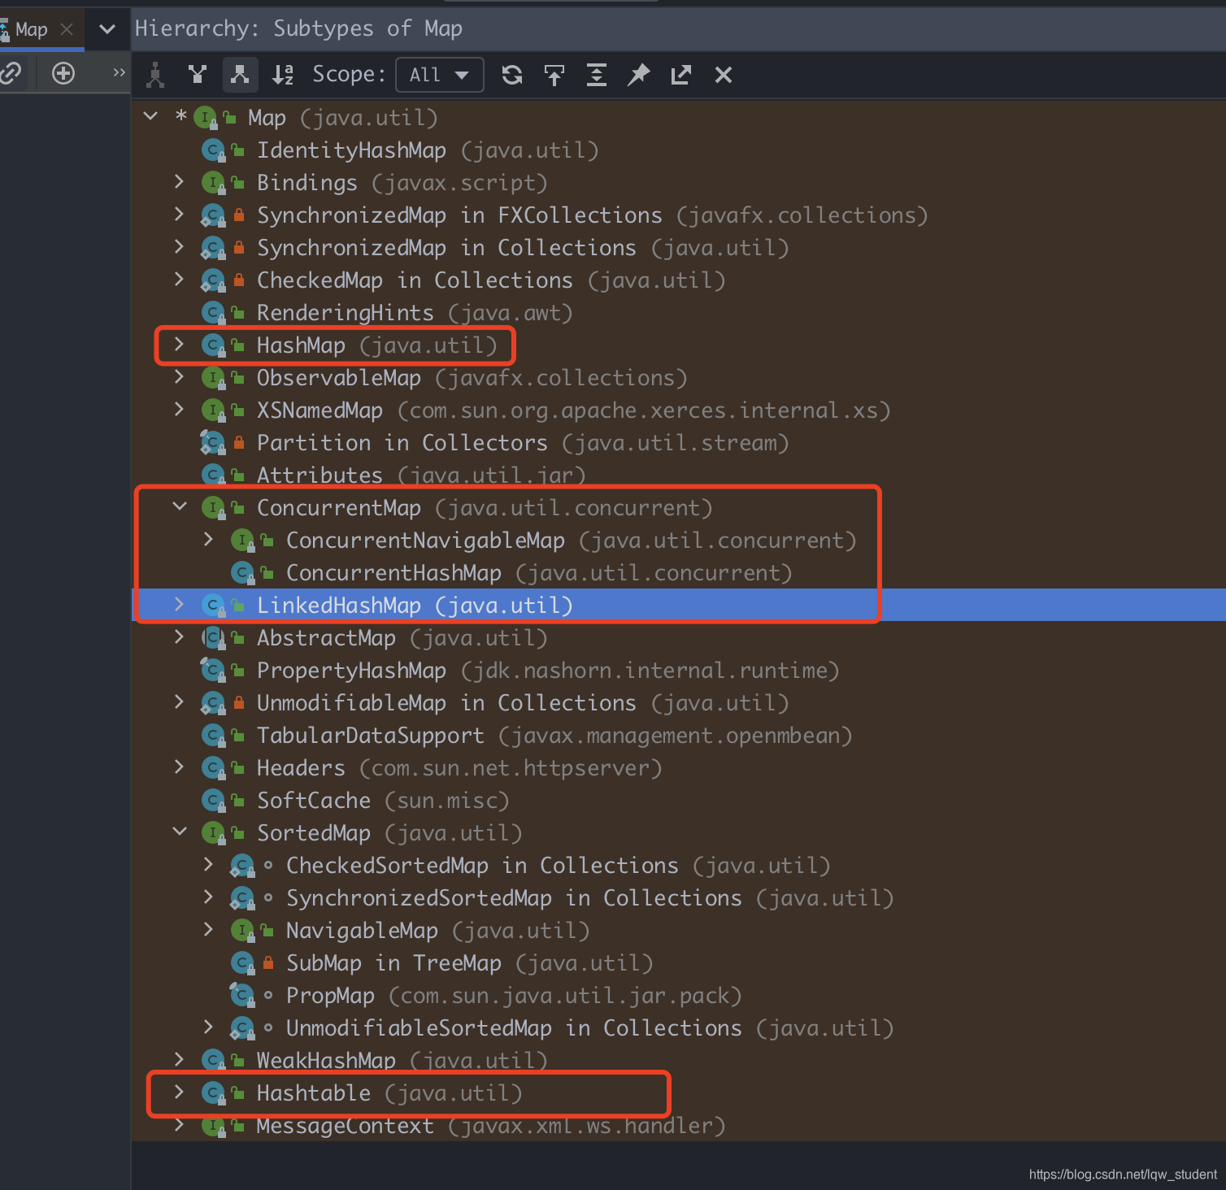
Task: Click the interface icon beside SortedMap
Action: pyautogui.click(x=213, y=833)
